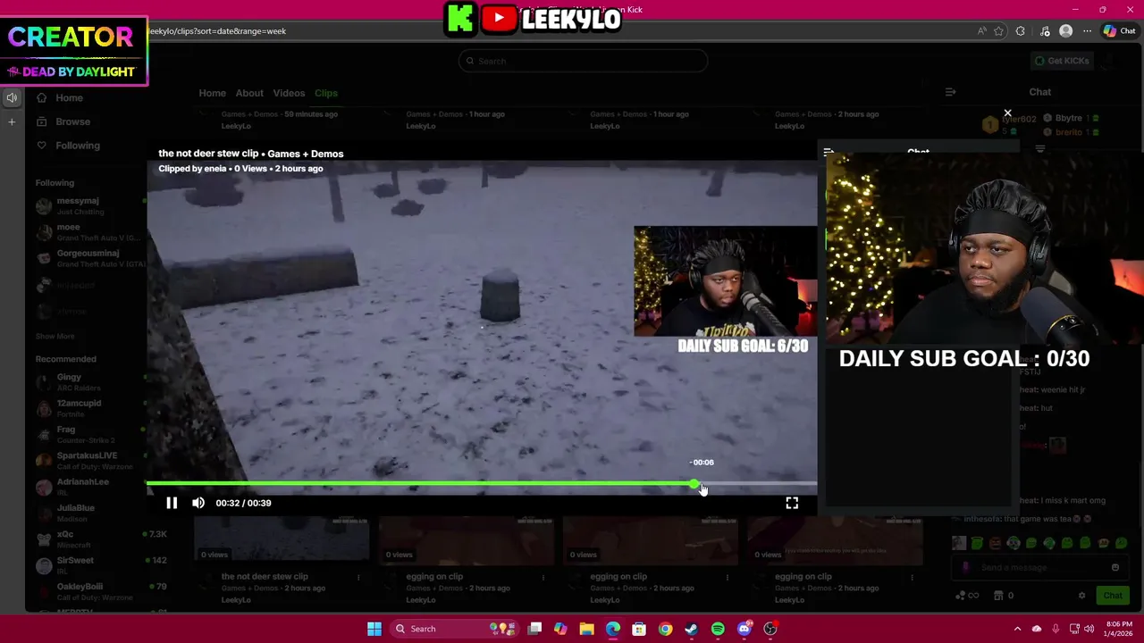The height and width of the screenshot is (643, 1144).
Task: Click the chat message input
Action: [x=1037, y=568]
